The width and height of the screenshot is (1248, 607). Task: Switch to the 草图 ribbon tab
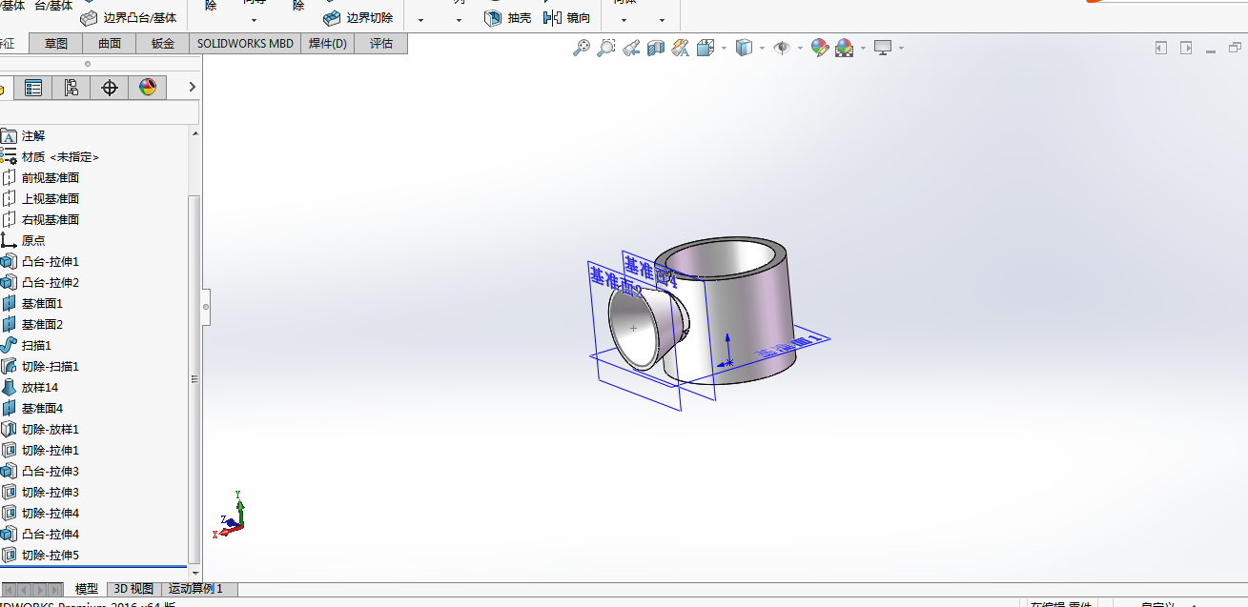pos(56,43)
